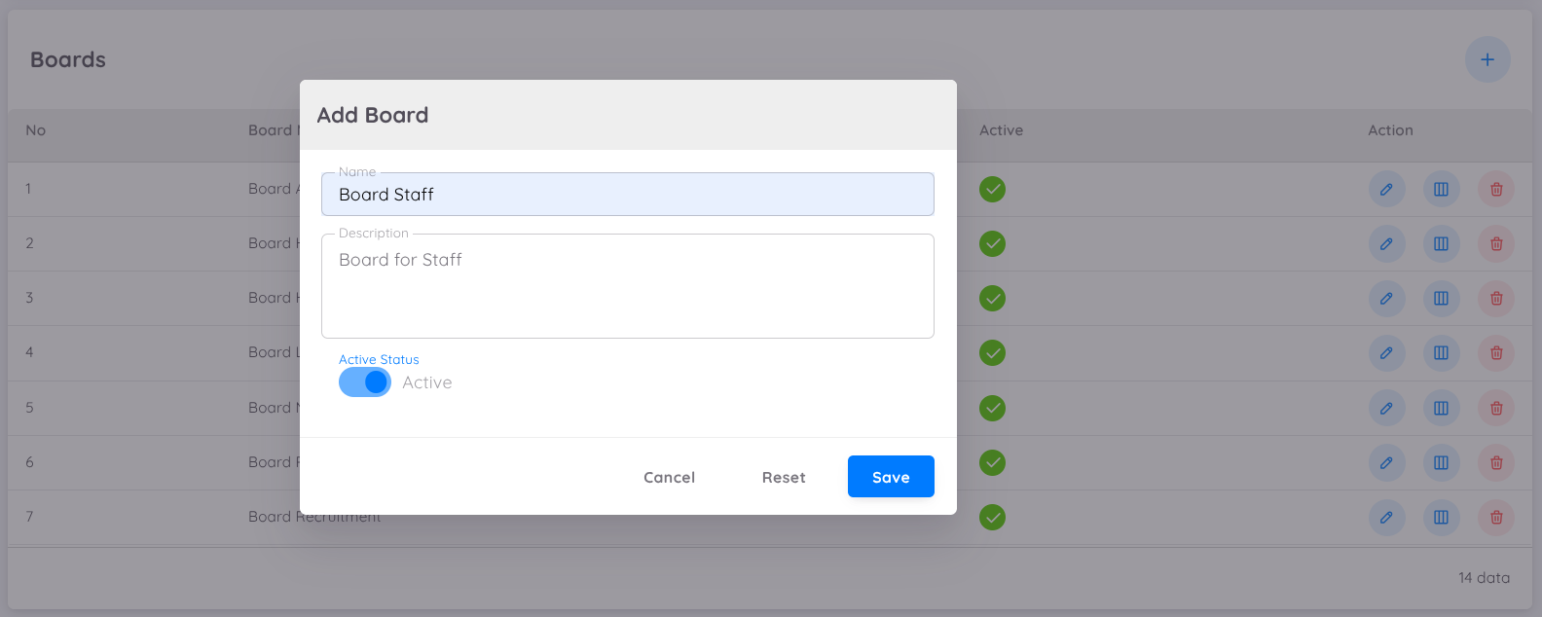Toggle the Active Status switch

(x=365, y=382)
